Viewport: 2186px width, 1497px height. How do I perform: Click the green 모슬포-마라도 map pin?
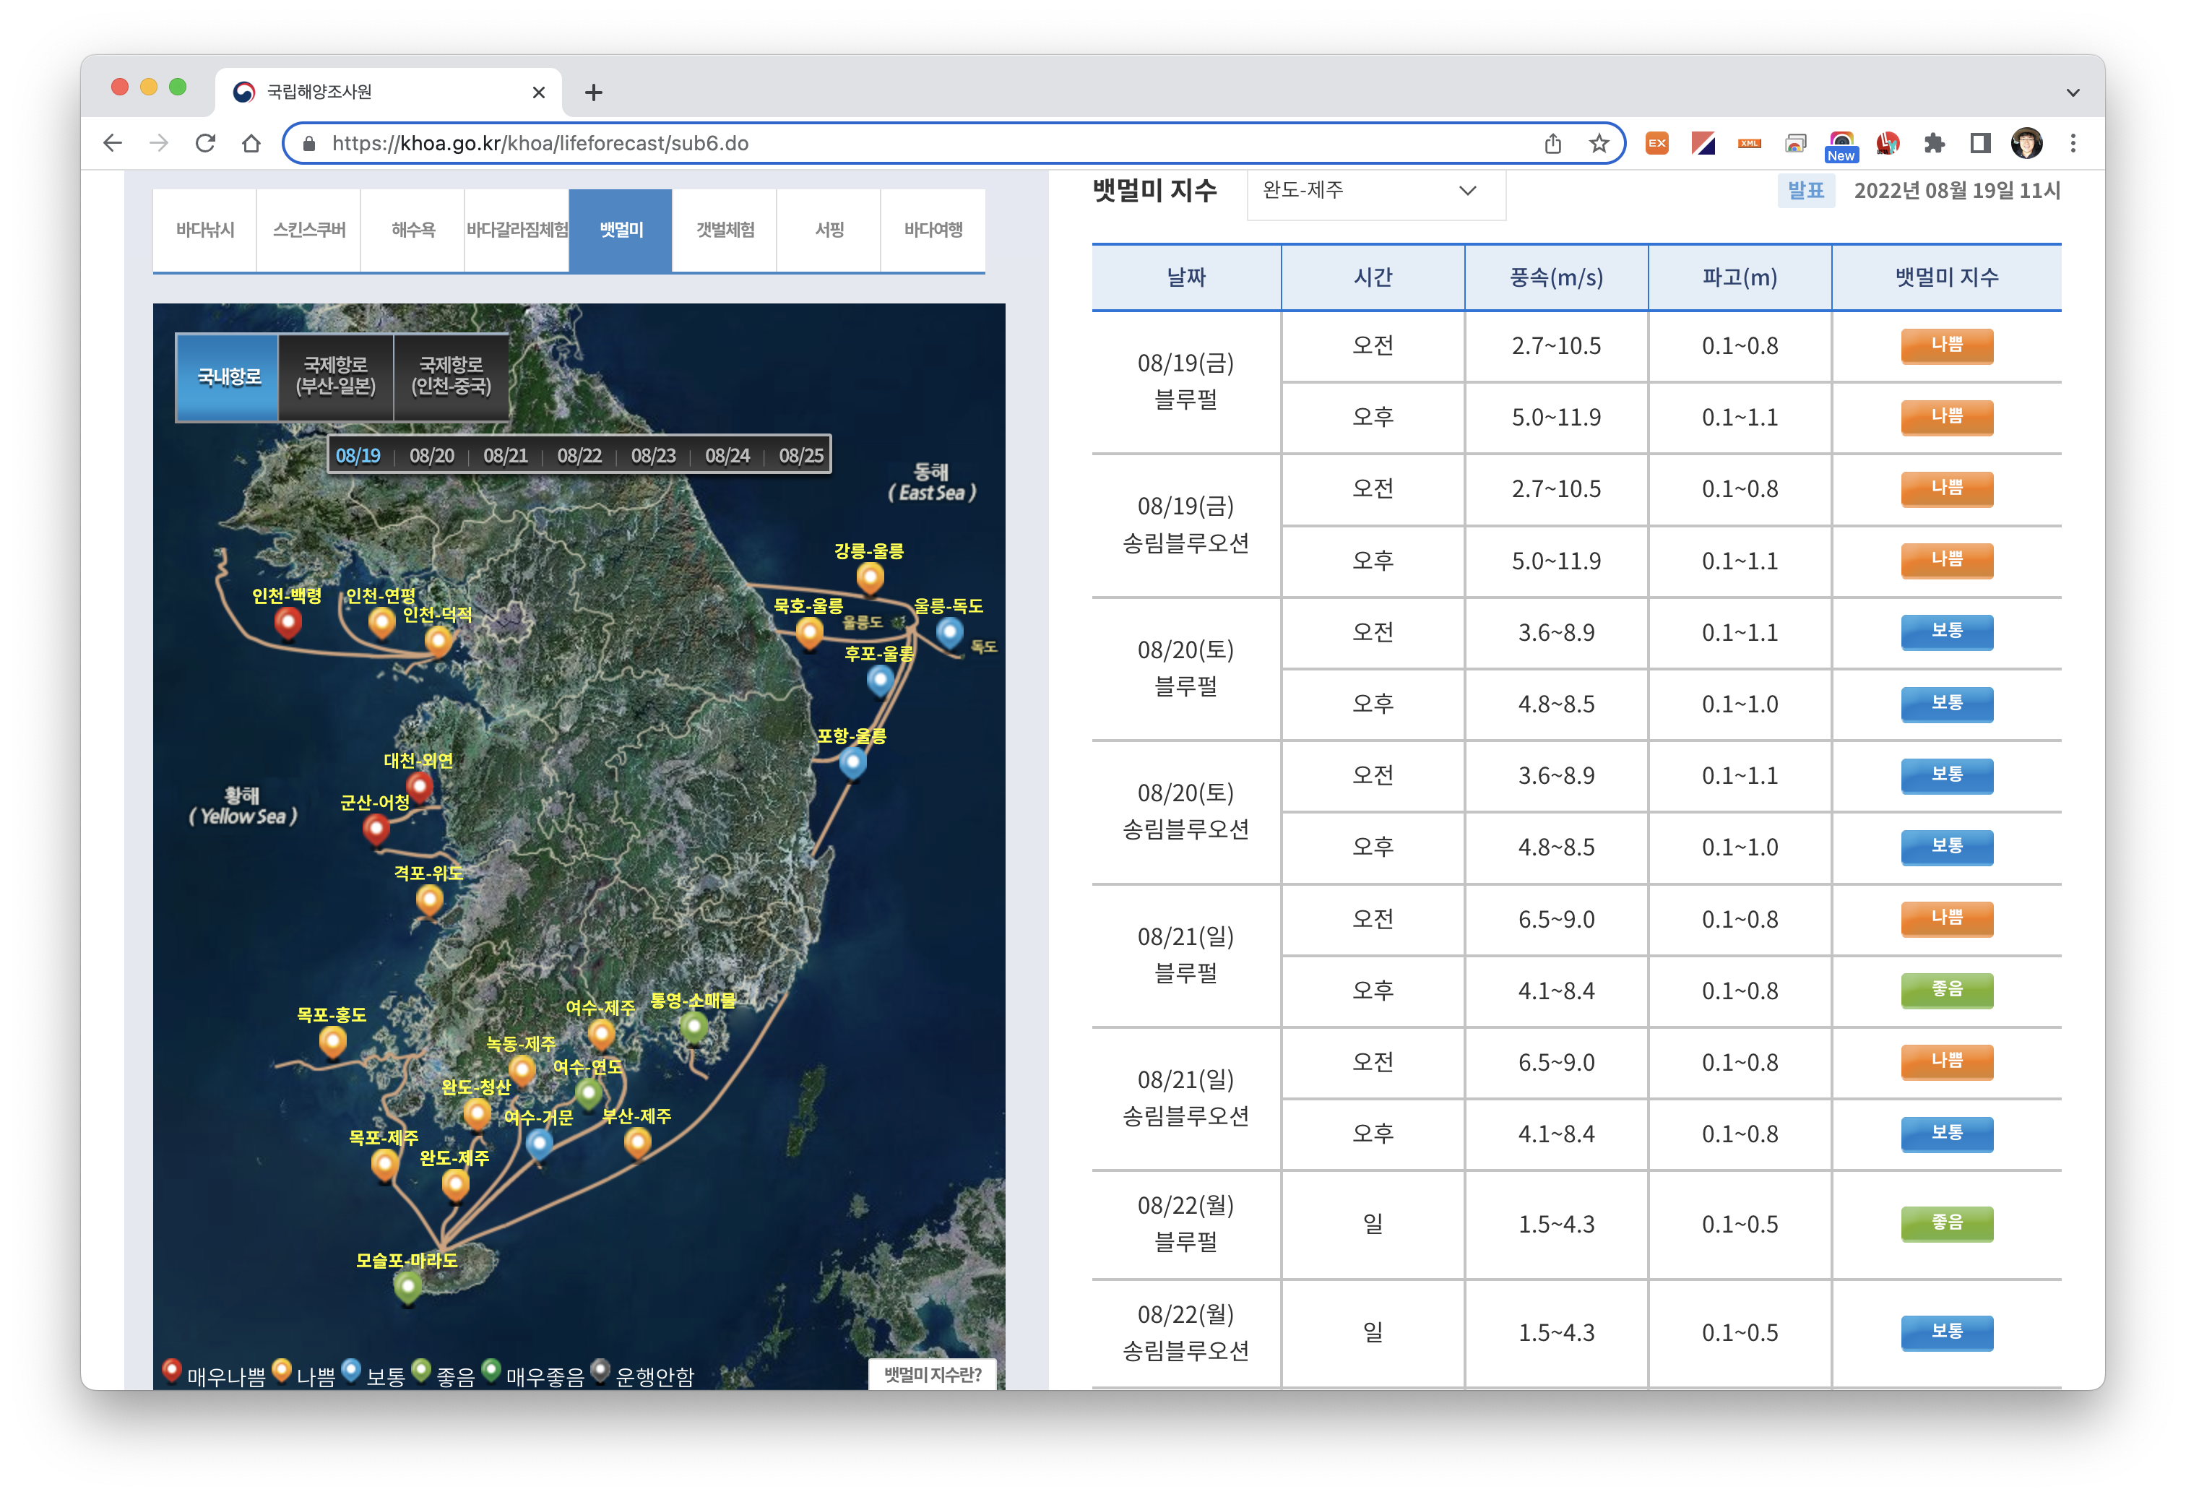coord(407,1286)
